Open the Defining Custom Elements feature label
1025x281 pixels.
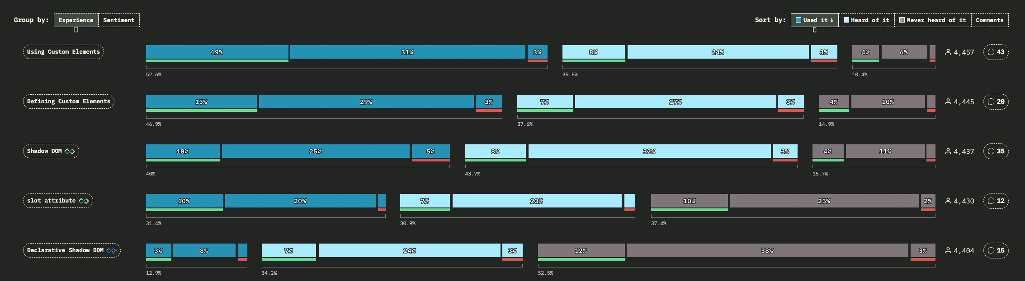[69, 101]
